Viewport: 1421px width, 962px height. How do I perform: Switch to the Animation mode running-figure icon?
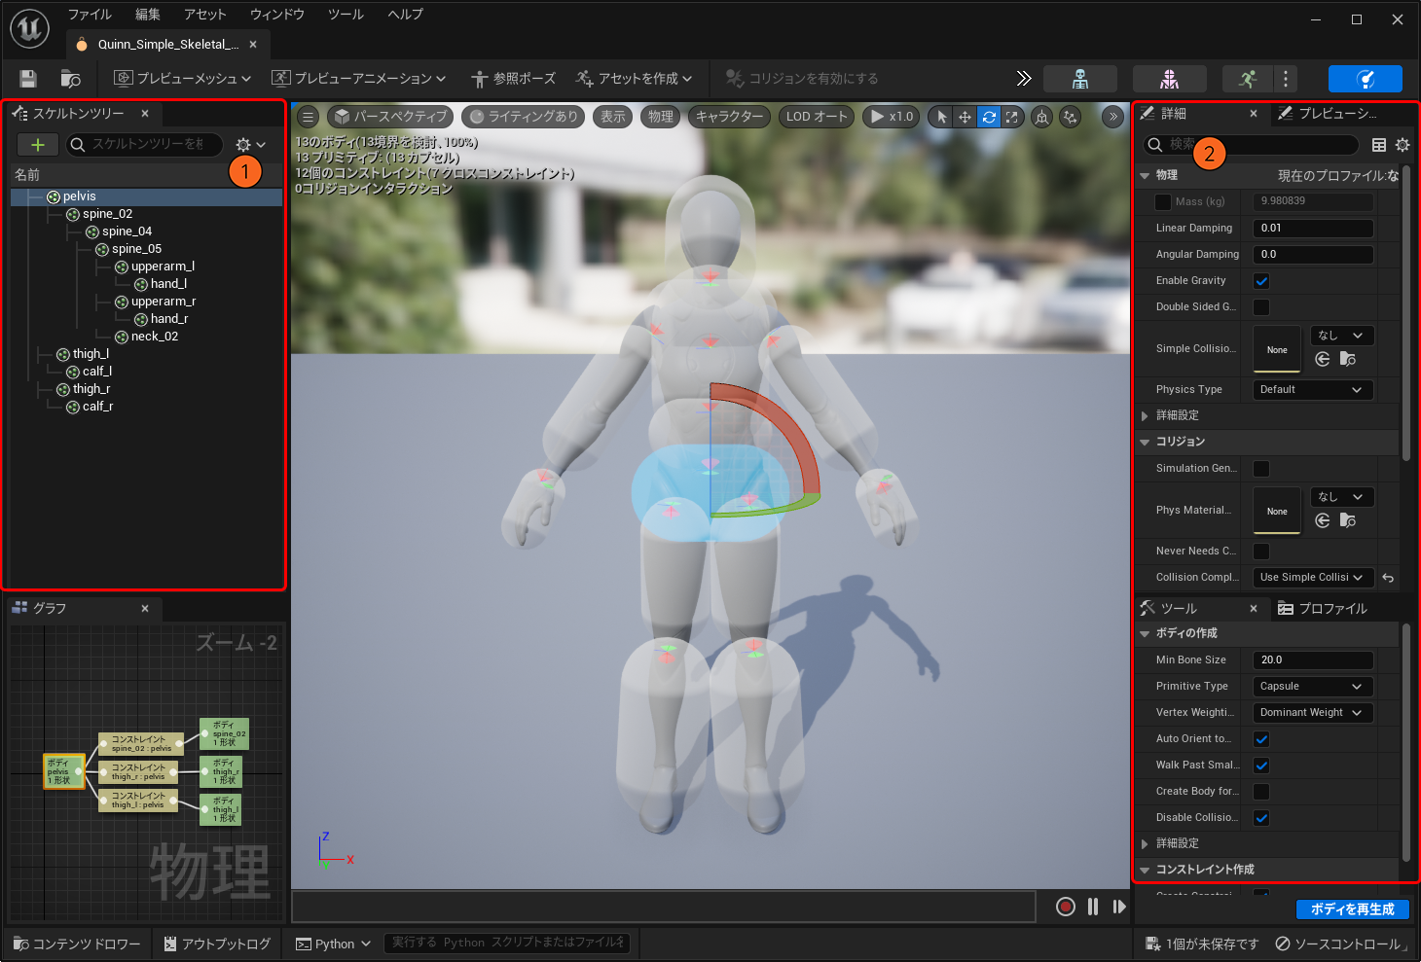tap(1248, 79)
